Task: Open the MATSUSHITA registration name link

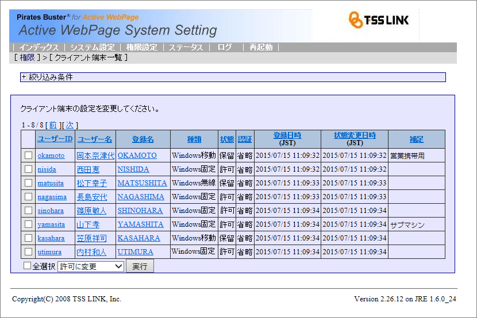Action: point(142,183)
